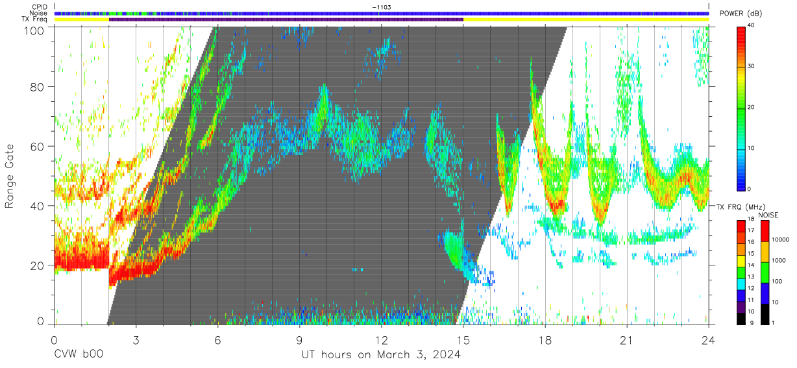Click the 6 tick on the UT hours axis
This screenshot has height=368, width=797.
pyautogui.click(x=217, y=339)
